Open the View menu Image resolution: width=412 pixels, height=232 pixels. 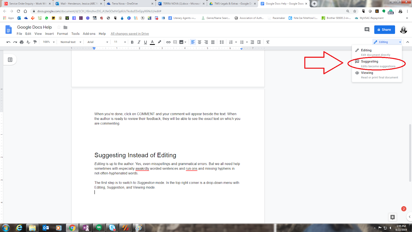pos(38,34)
